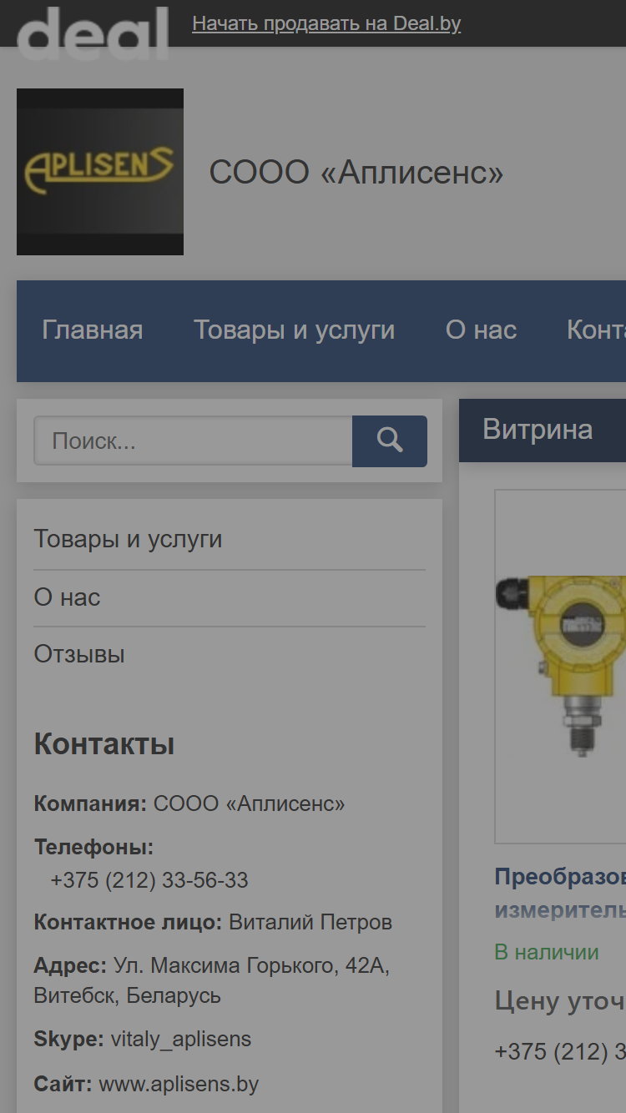
Task: Open Товары и услуги in sidebar
Action: (x=128, y=539)
